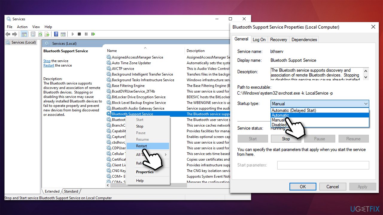Click gear icon beside BcastDVRUserService_2f74b
The image size is (383, 215).
click(109, 91)
